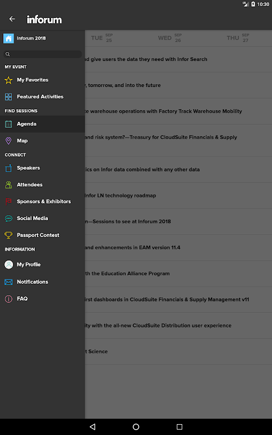The height and width of the screenshot is (435, 272).
Task: Open Social Media section
Action: click(42, 219)
